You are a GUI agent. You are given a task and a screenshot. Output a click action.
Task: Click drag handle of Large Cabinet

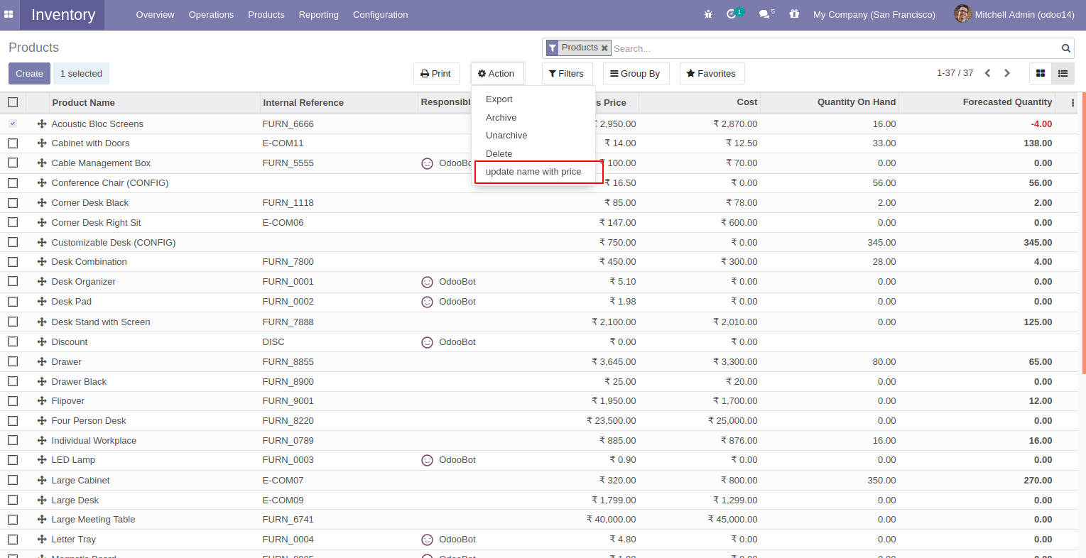point(42,481)
